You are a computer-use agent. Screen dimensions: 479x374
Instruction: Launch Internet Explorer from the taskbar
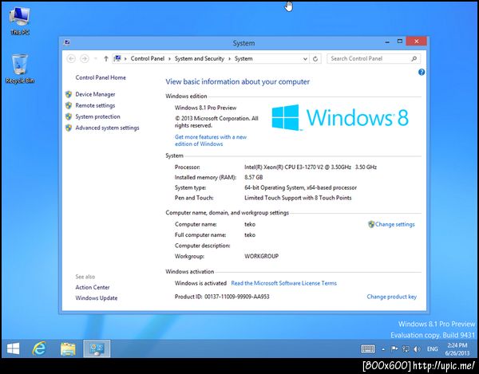click(x=39, y=348)
